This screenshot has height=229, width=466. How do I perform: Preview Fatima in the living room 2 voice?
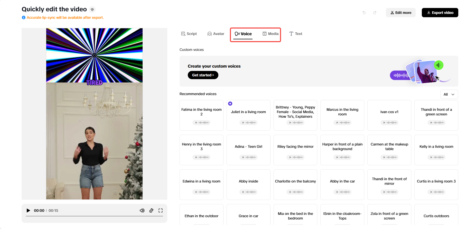[201, 123]
